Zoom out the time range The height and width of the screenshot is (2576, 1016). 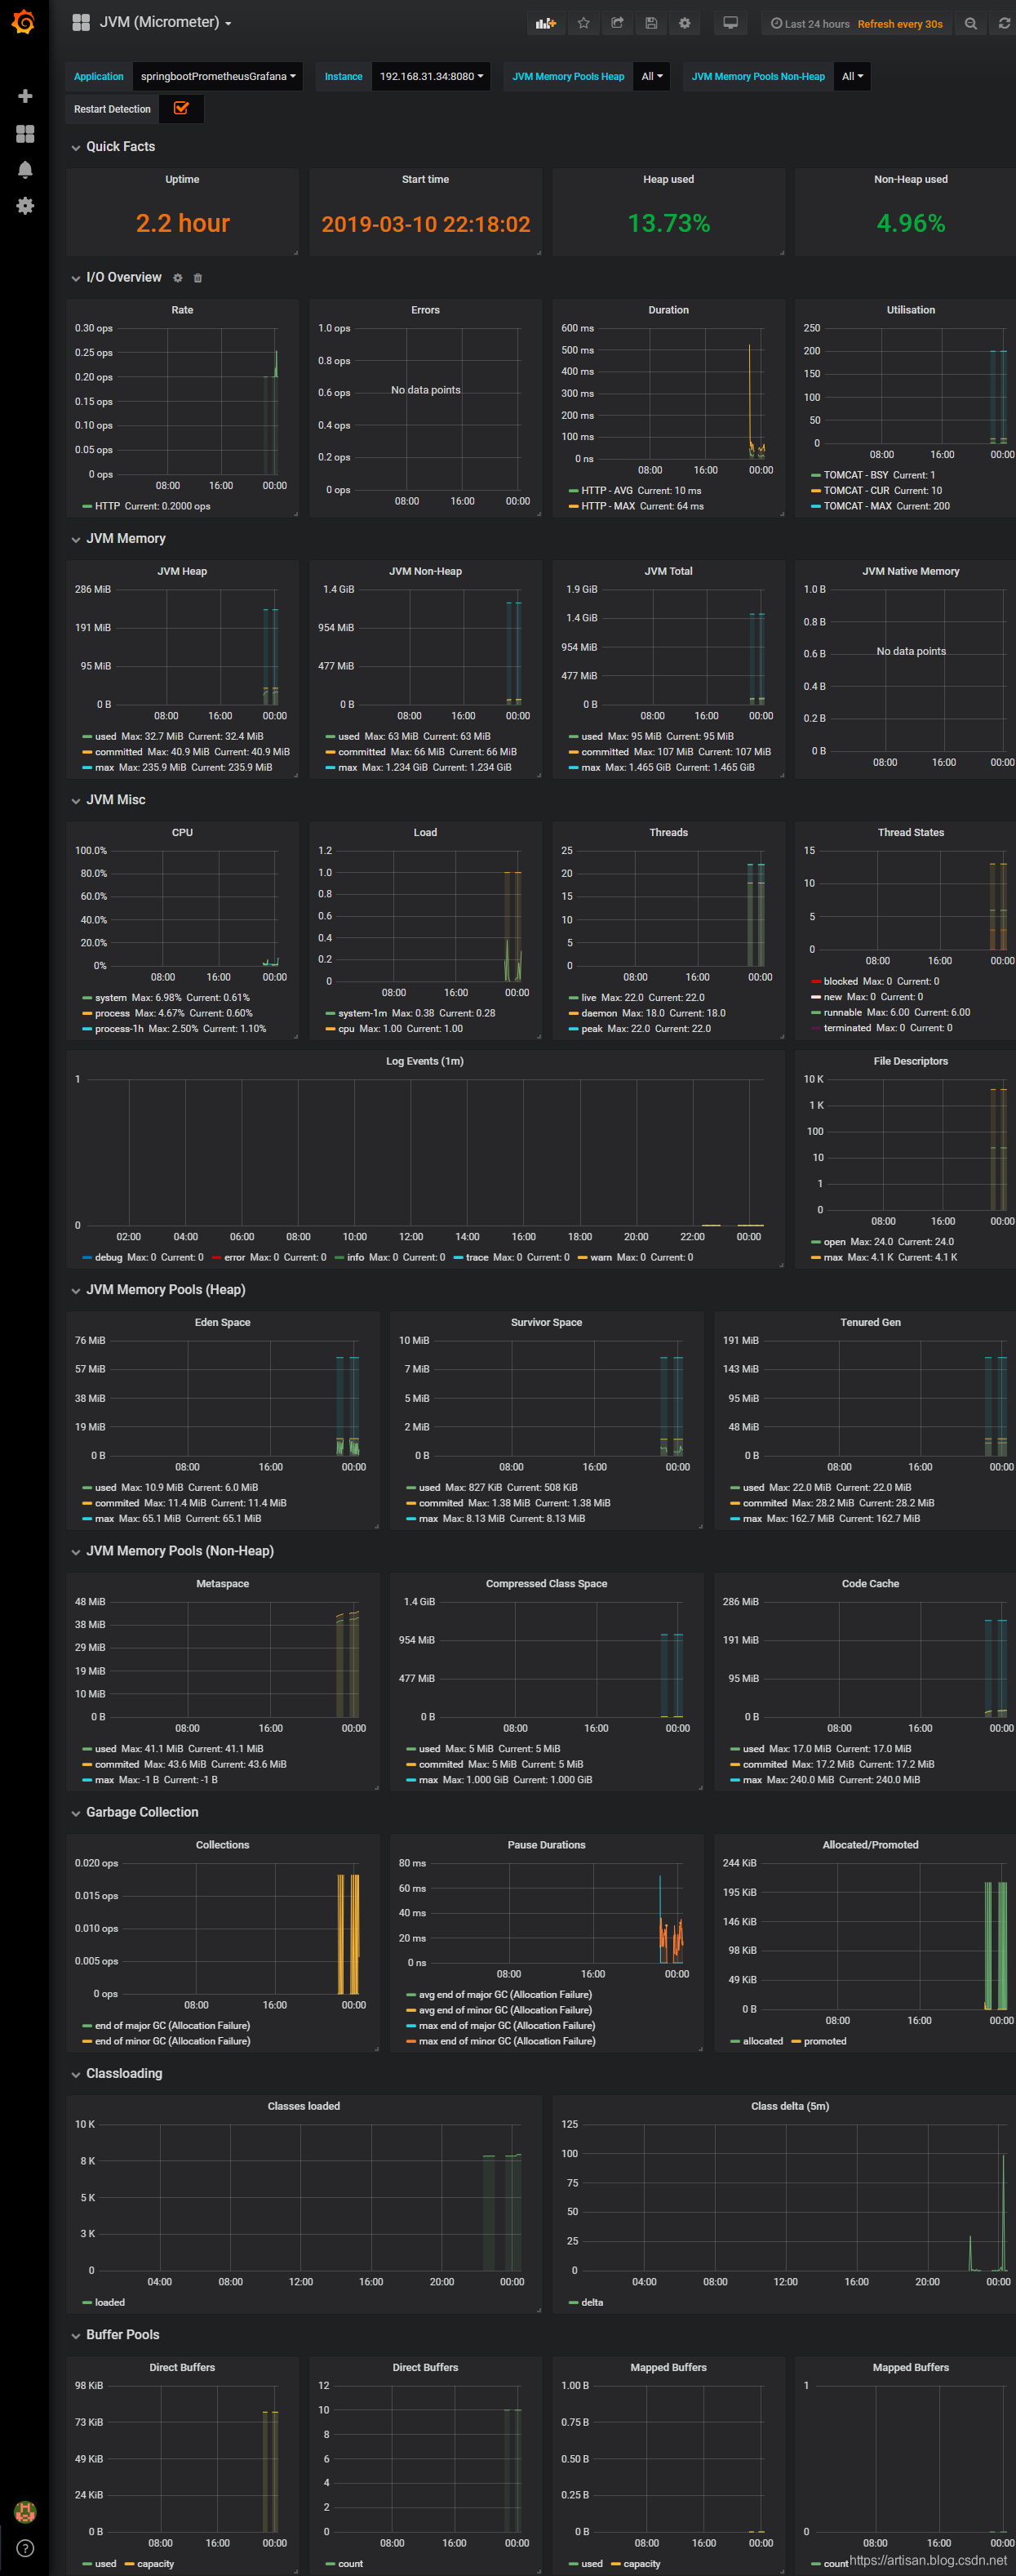pos(970,23)
